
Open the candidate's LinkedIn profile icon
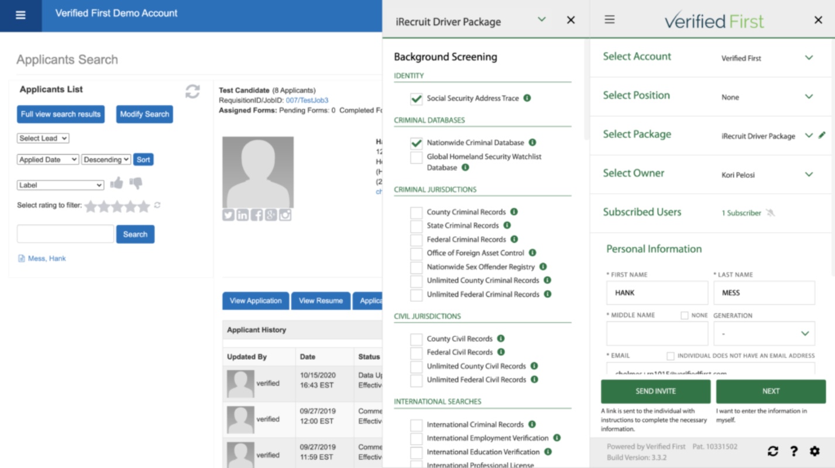tap(242, 215)
